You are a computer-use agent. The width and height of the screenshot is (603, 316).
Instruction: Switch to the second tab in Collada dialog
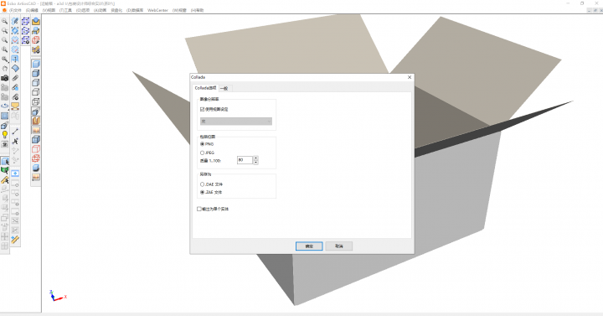pos(224,89)
